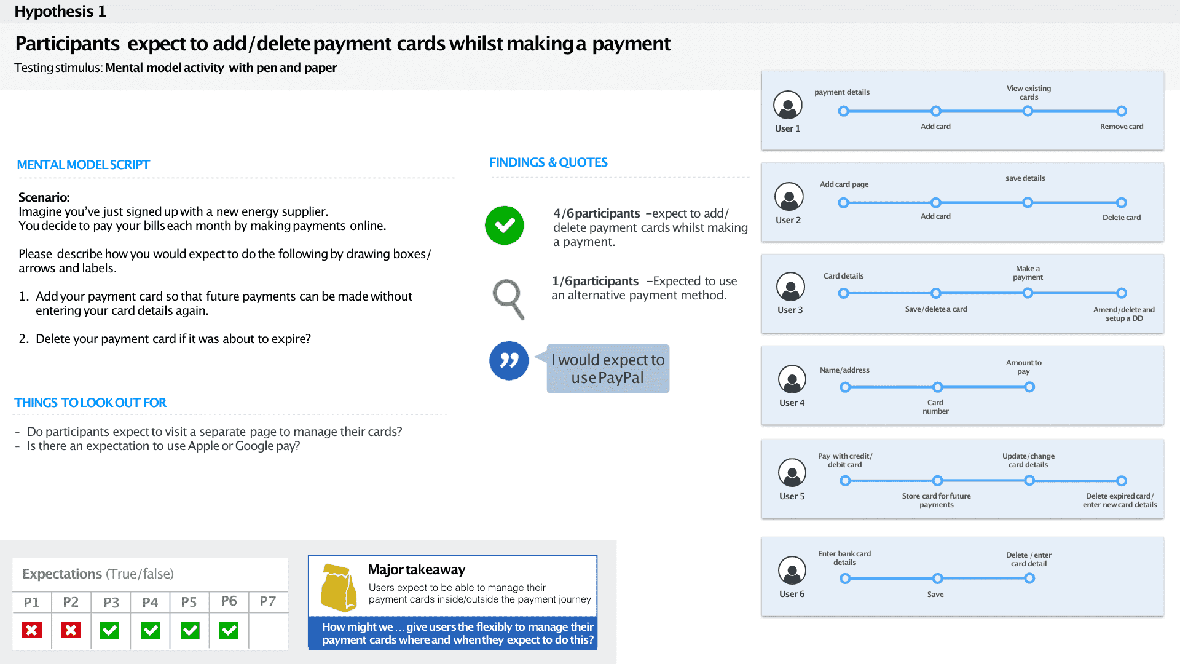Click the How might we blue banner
Viewport: 1180px width, 664px height.
click(453, 633)
